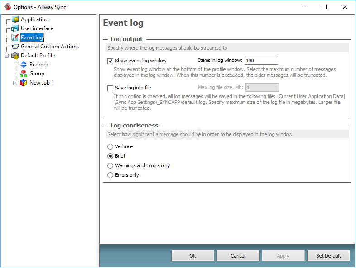356x268 pixels.
Task: Select Warnings and Errors only option
Action: pyautogui.click(x=111, y=166)
